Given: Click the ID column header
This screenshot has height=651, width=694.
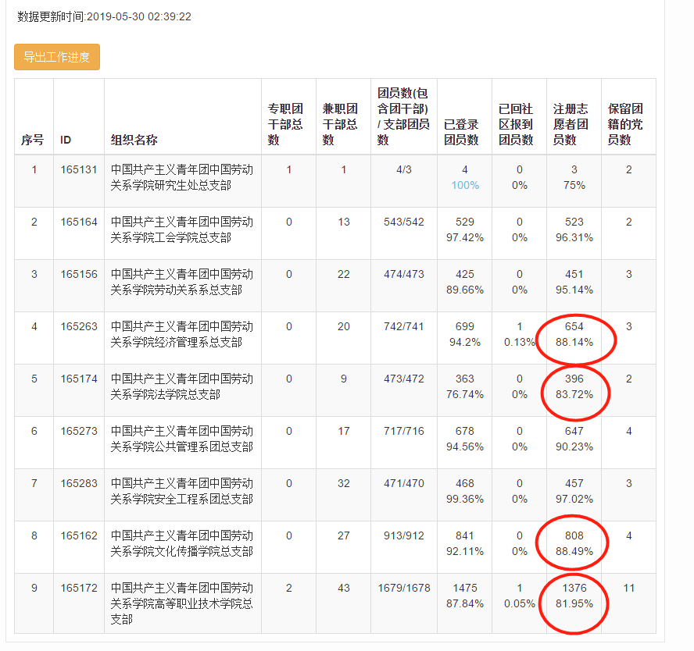Looking at the screenshot, I should click(66, 140).
